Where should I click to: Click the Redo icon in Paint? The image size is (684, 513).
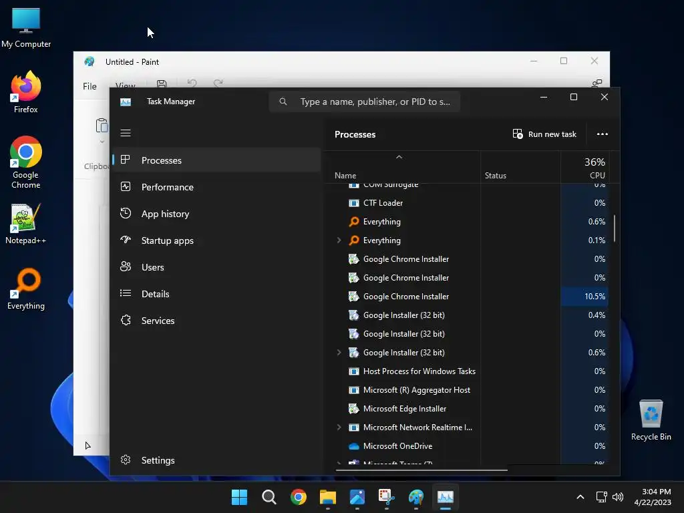[x=218, y=83]
